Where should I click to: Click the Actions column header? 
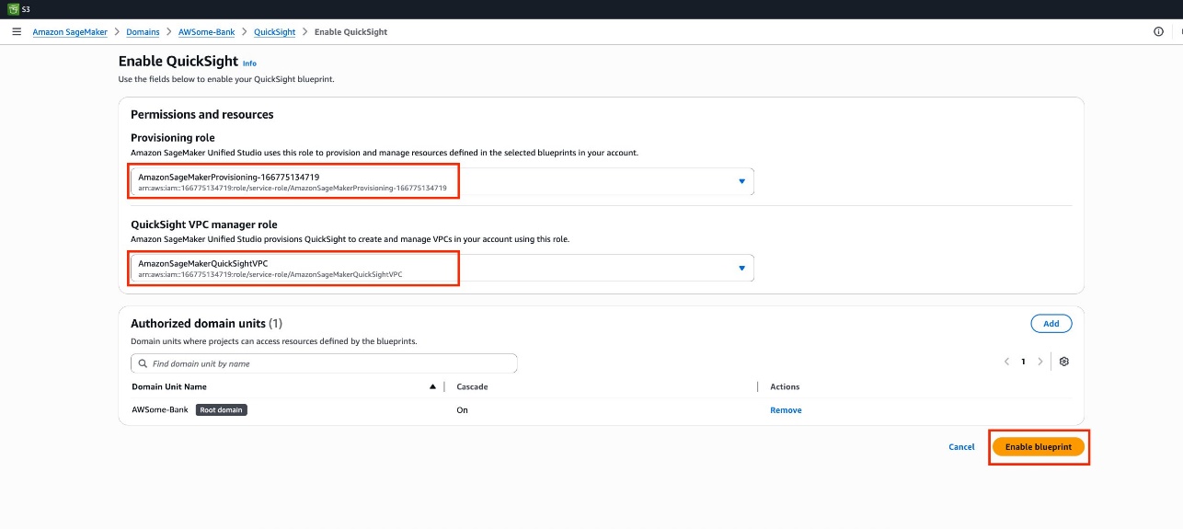pos(785,386)
